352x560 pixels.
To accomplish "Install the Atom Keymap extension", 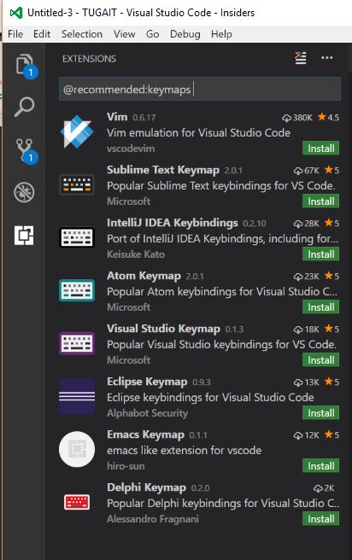I will tap(321, 306).
